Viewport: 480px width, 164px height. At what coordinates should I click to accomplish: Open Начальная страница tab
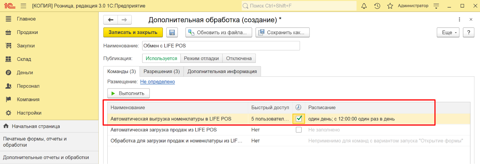[x=49, y=126]
